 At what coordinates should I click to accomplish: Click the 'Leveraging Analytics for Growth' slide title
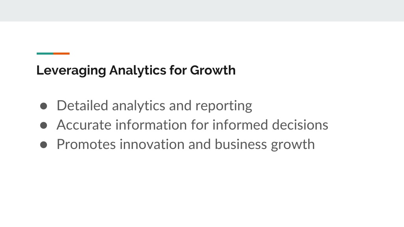click(136, 70)
